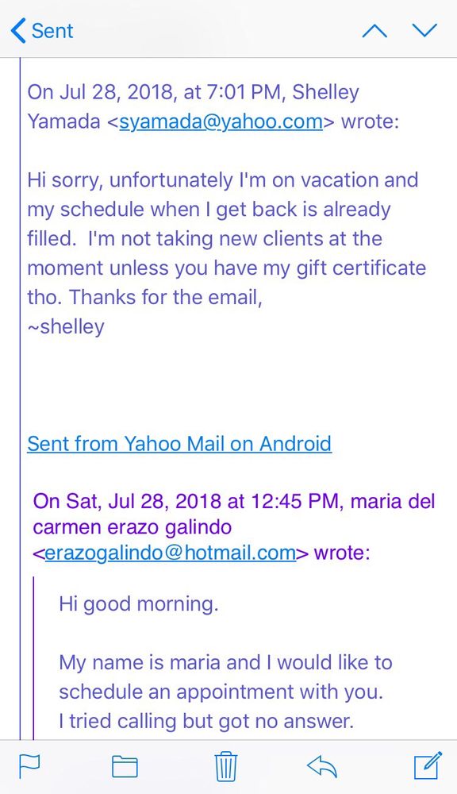Go back to the Sent mailbox
The height and width of the screenshot is (794, 457).
click(x=42, y=30)
